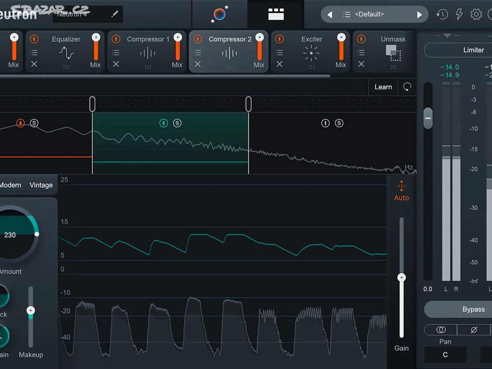Select the Vintage compressor mode
The height and width of the screenshot is (369, 492).
[41, 185]
